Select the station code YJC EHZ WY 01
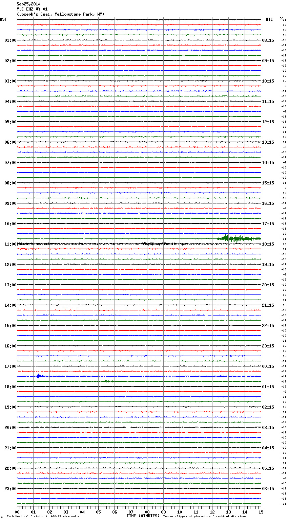The height and width of the screenshot is (521, 288). point(32,9)
